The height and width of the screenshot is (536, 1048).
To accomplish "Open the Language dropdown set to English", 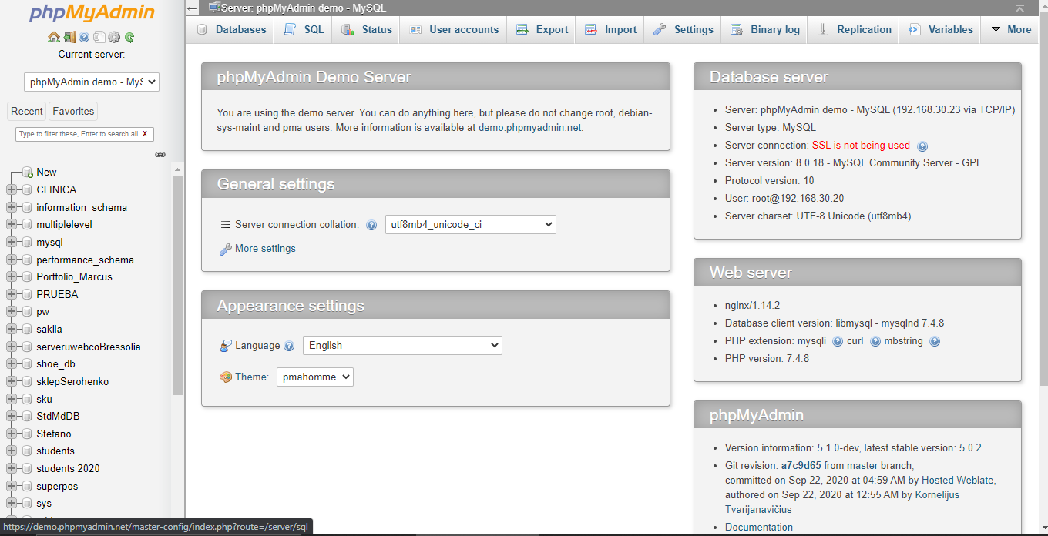I will (402, 346).
